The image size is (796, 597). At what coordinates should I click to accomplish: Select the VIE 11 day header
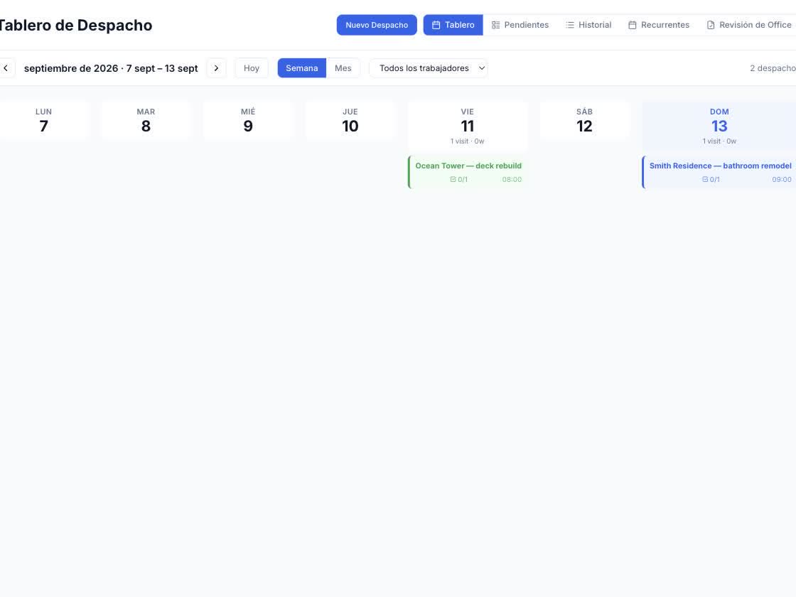coord(468,125)
